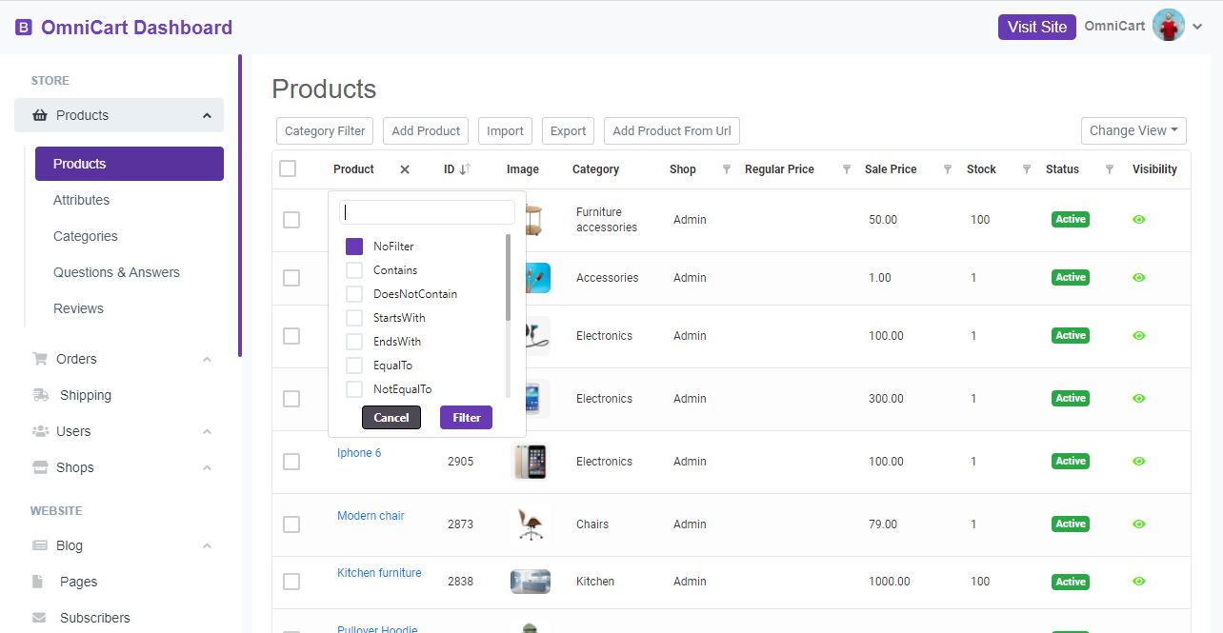Open the Modern chair product link

(371, 516)
